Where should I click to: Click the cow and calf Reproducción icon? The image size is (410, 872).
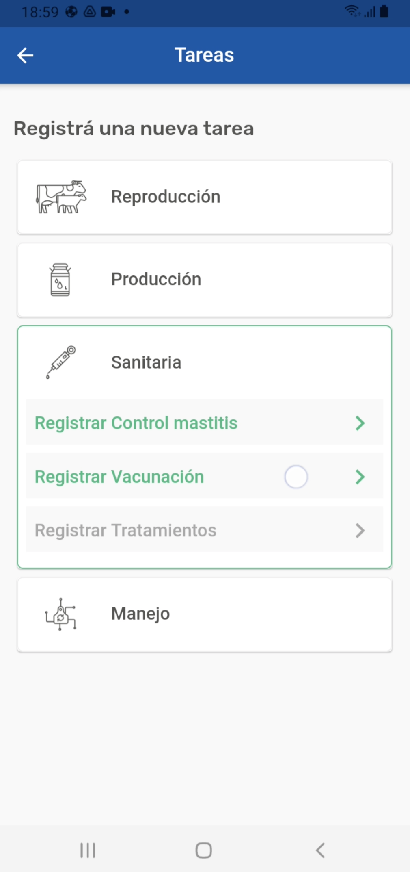[x=61, y=197]
